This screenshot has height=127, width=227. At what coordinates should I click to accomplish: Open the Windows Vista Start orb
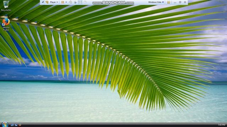coord(5,125)
